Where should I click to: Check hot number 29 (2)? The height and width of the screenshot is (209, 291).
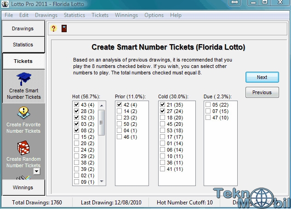coord(76,156)
